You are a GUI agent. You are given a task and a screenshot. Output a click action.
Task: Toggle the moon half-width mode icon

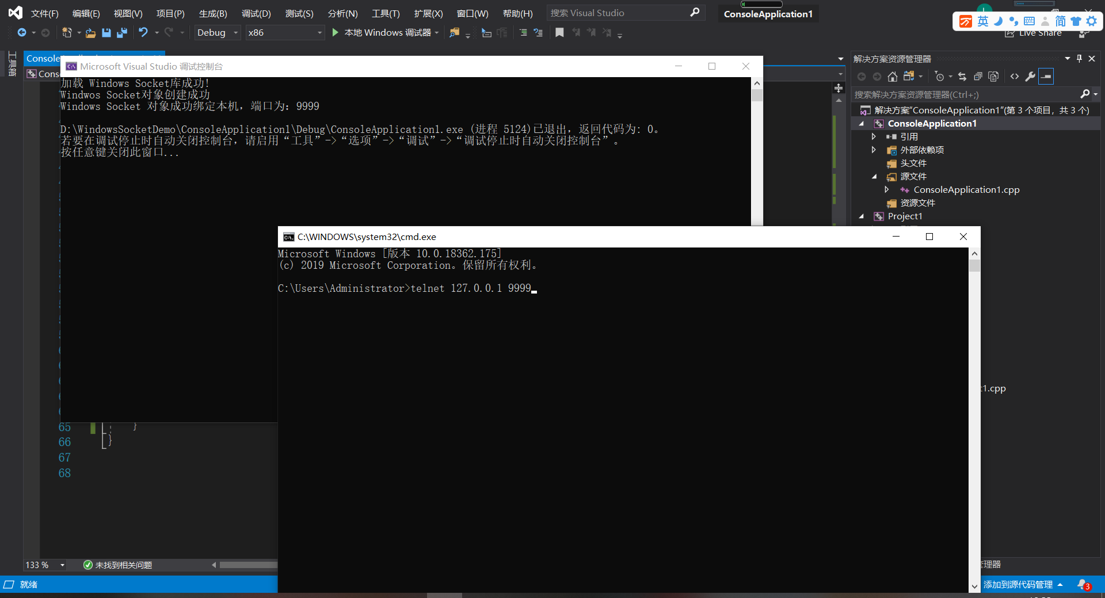pos(999,21)
